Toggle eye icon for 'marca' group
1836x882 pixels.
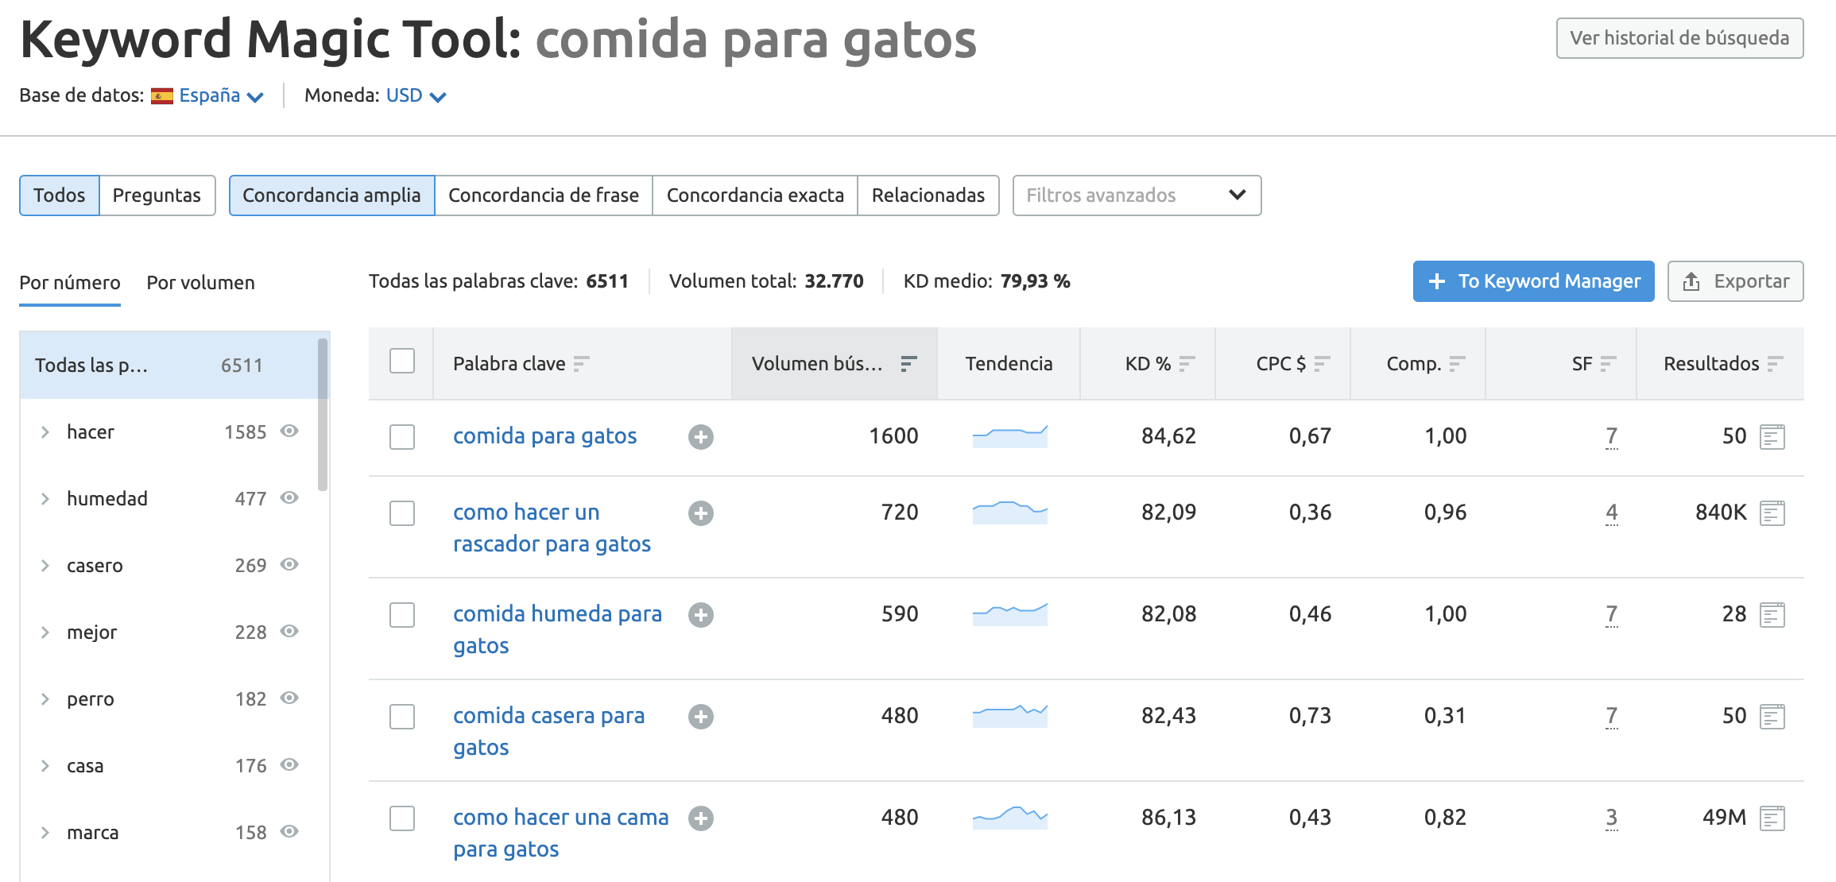[x=289, y=831]
